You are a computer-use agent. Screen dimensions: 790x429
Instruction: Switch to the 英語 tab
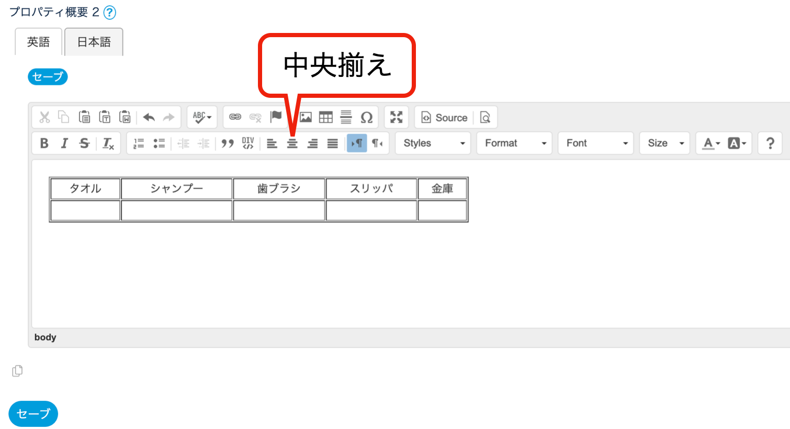[38, 42]
